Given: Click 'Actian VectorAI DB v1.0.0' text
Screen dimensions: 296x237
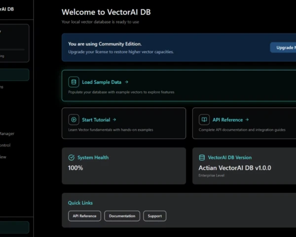Looking at the screenshot, I should click(x=235, y=168).
